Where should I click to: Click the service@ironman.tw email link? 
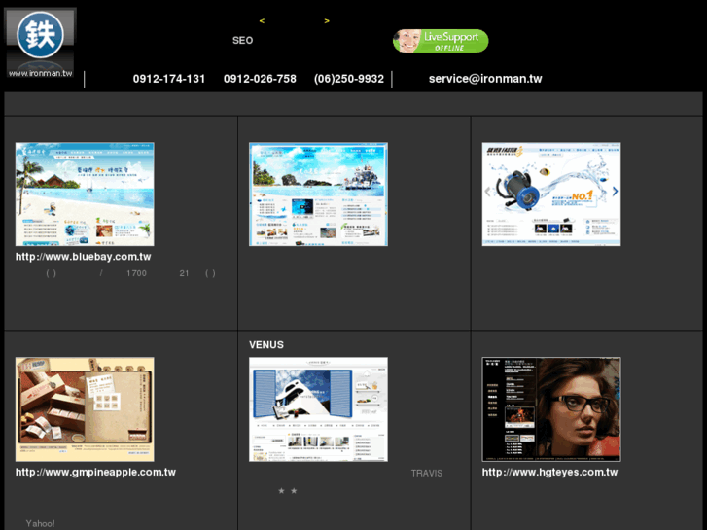485,79
